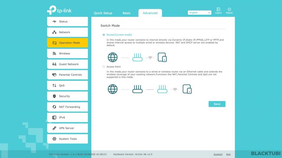Screen dimensions: 282x158
Task: Click the Parental Controls heart icon
Action: (54, 75)
